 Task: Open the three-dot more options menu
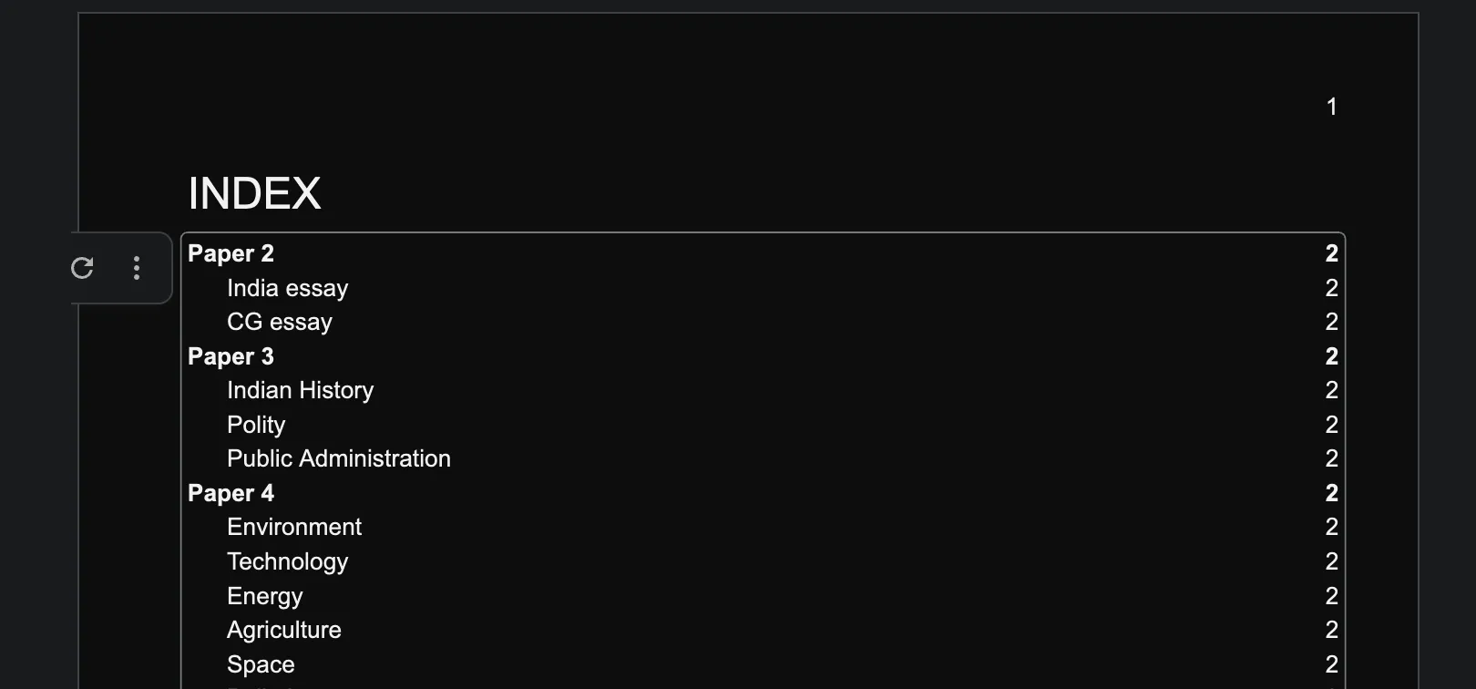coord(137,268)
